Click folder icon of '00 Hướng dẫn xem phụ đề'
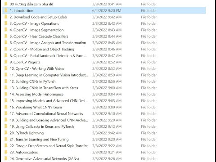Viewport: 216px width, 162px height. tap(6, 4)
